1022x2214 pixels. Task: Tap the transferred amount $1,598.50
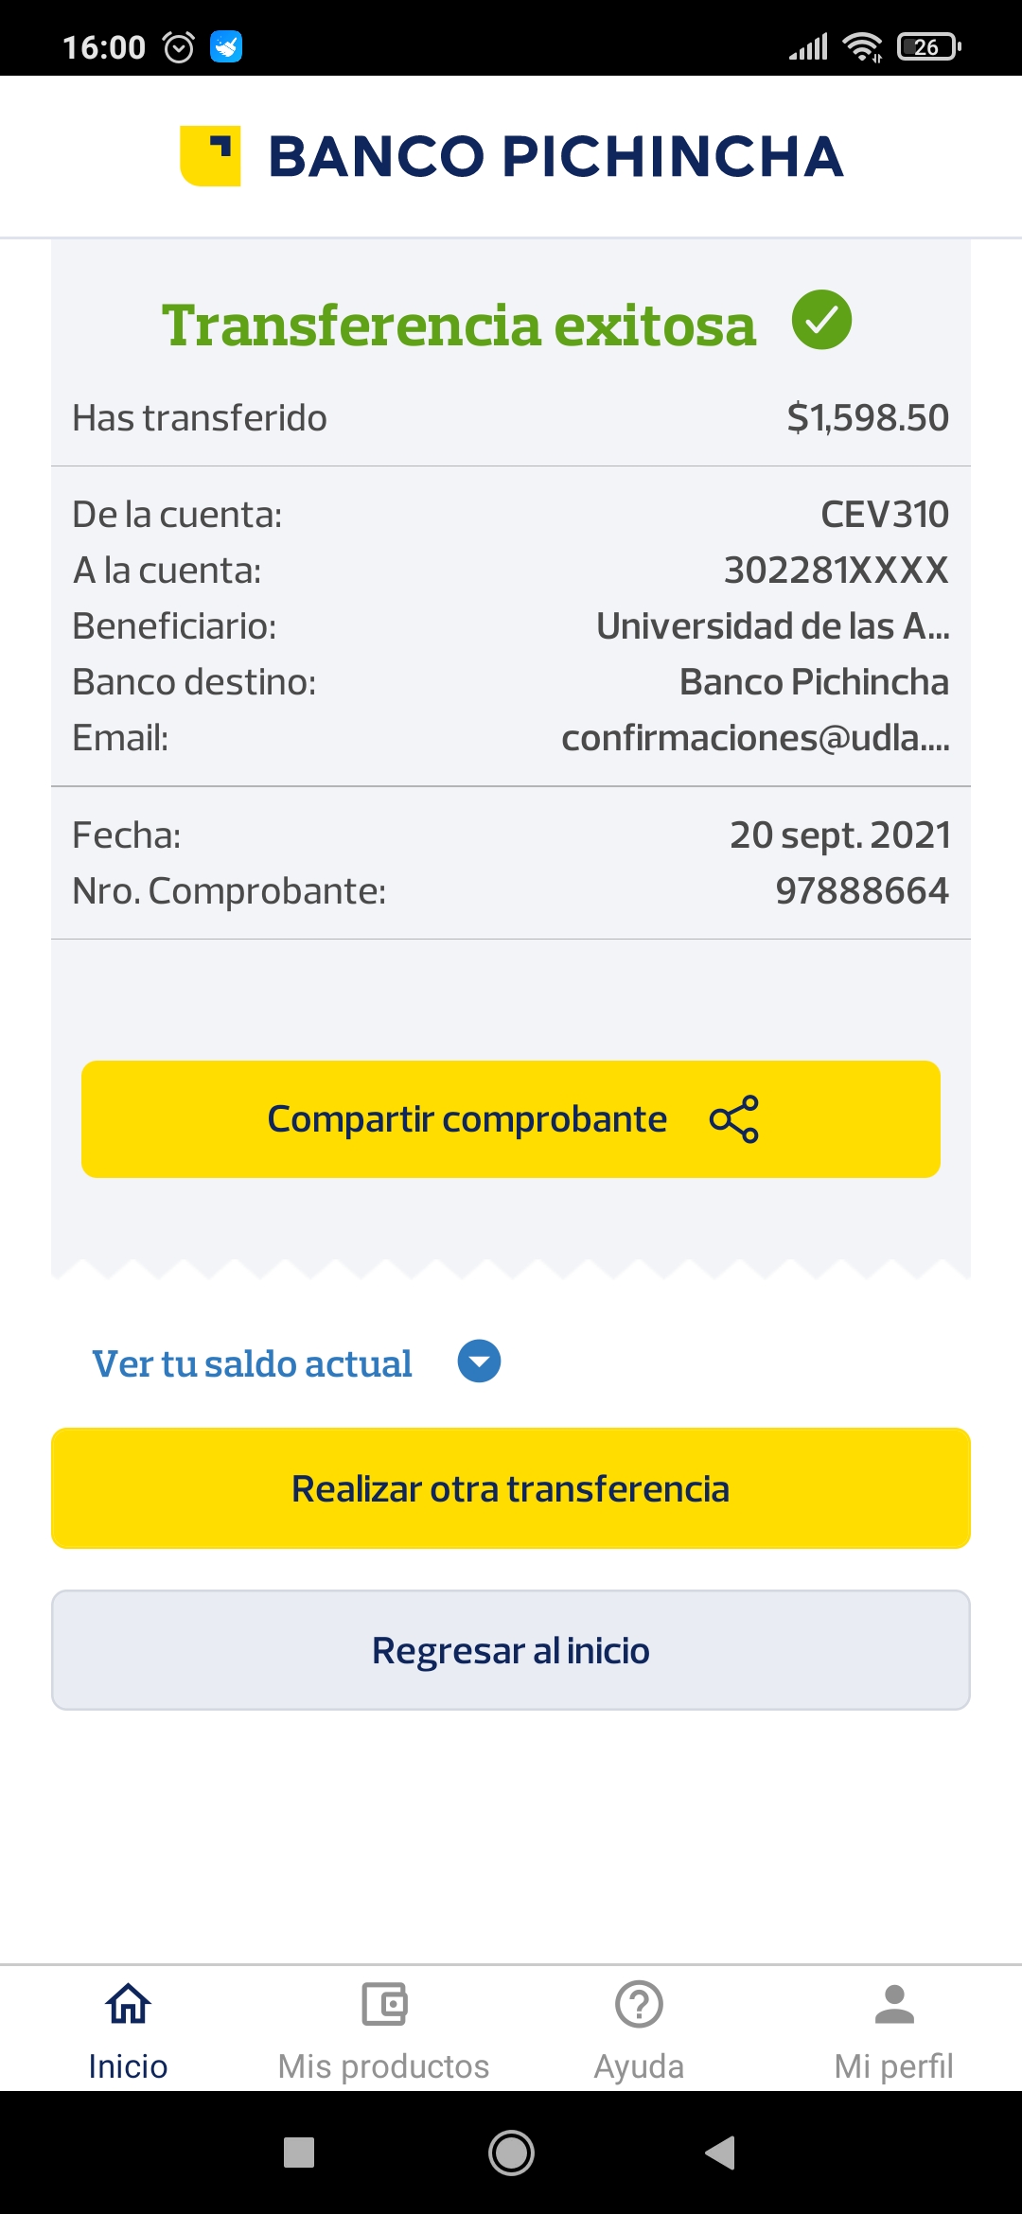(x=868, y=417)
